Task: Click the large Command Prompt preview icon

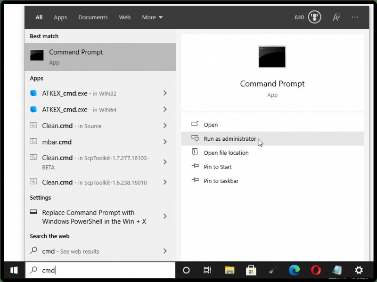Action: (272, 56)
